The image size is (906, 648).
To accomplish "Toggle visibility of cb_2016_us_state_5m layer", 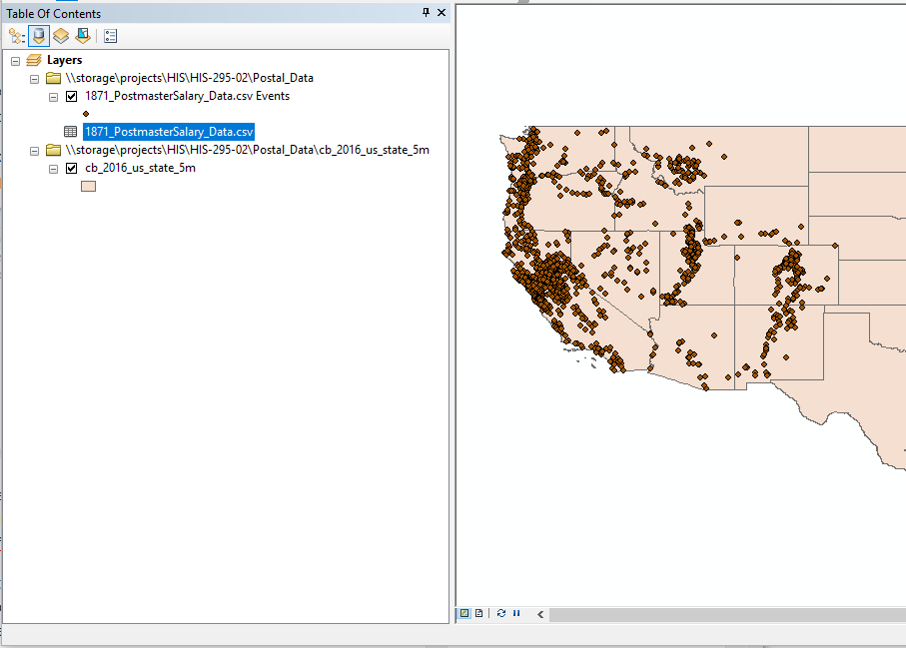I will point(71,169).
